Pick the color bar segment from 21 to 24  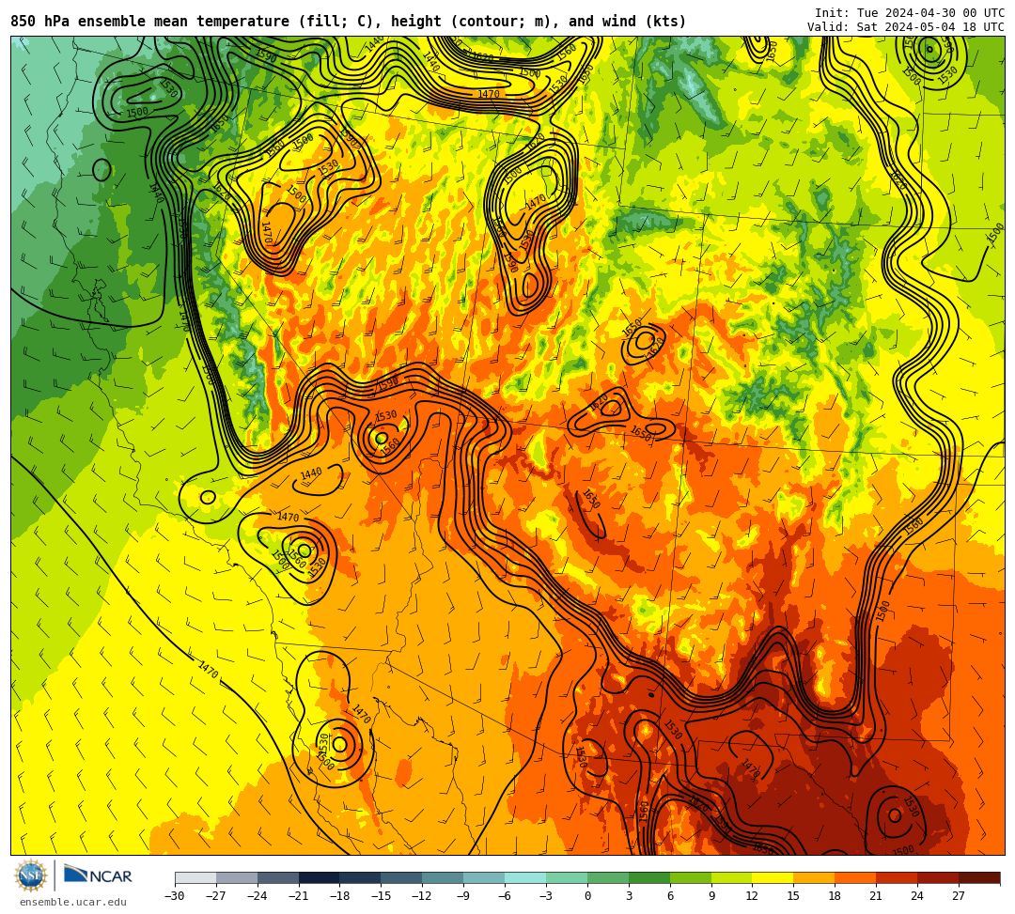[898, 877]
